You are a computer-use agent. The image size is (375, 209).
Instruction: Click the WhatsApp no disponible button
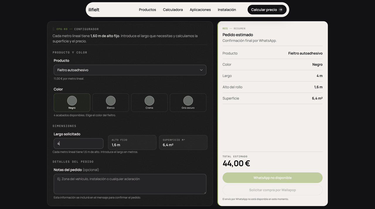[x=272, y=178]
